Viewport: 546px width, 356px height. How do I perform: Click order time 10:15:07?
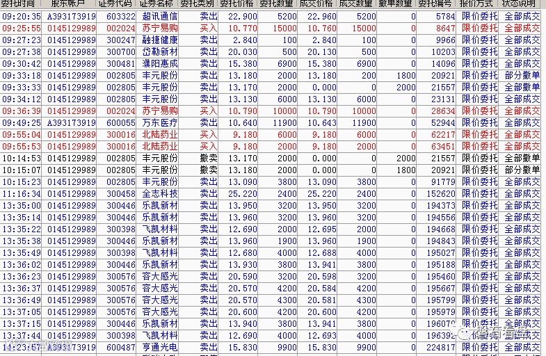point(22,170)
